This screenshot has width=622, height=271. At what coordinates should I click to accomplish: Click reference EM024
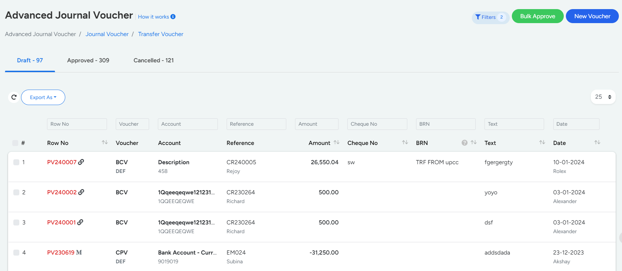pyautogui.click(x=236, y=252)
